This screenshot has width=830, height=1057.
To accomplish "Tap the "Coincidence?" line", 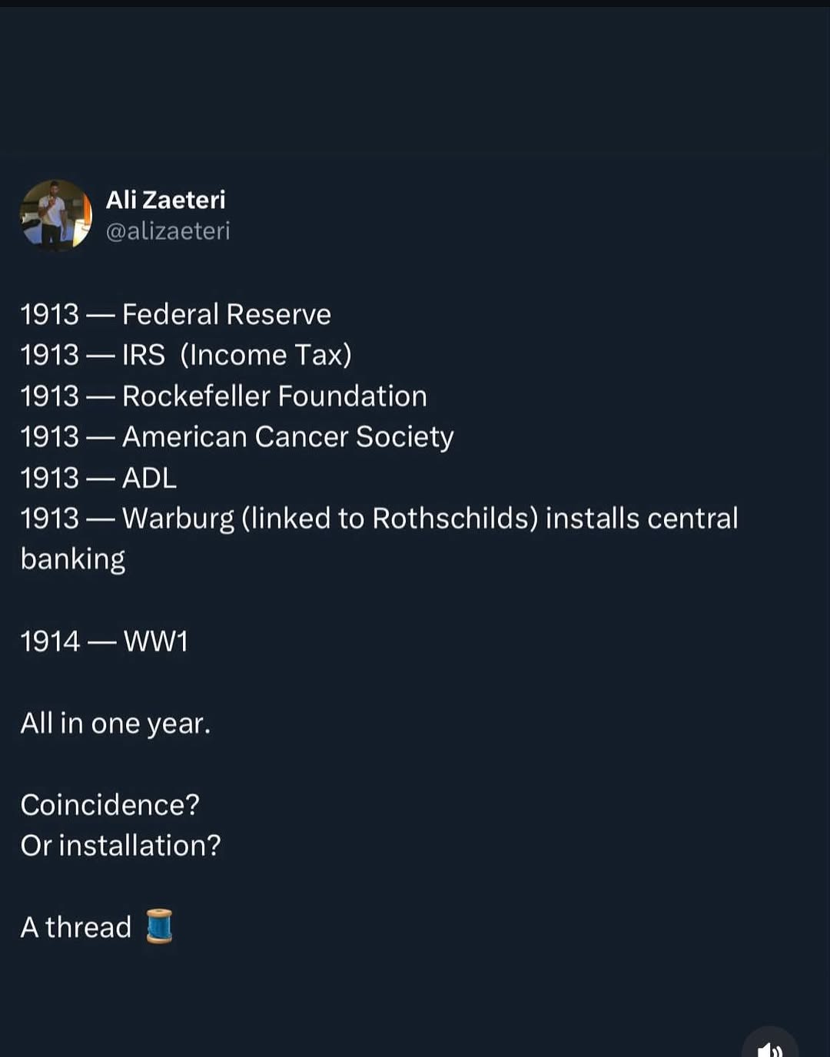I will point(110,804).
